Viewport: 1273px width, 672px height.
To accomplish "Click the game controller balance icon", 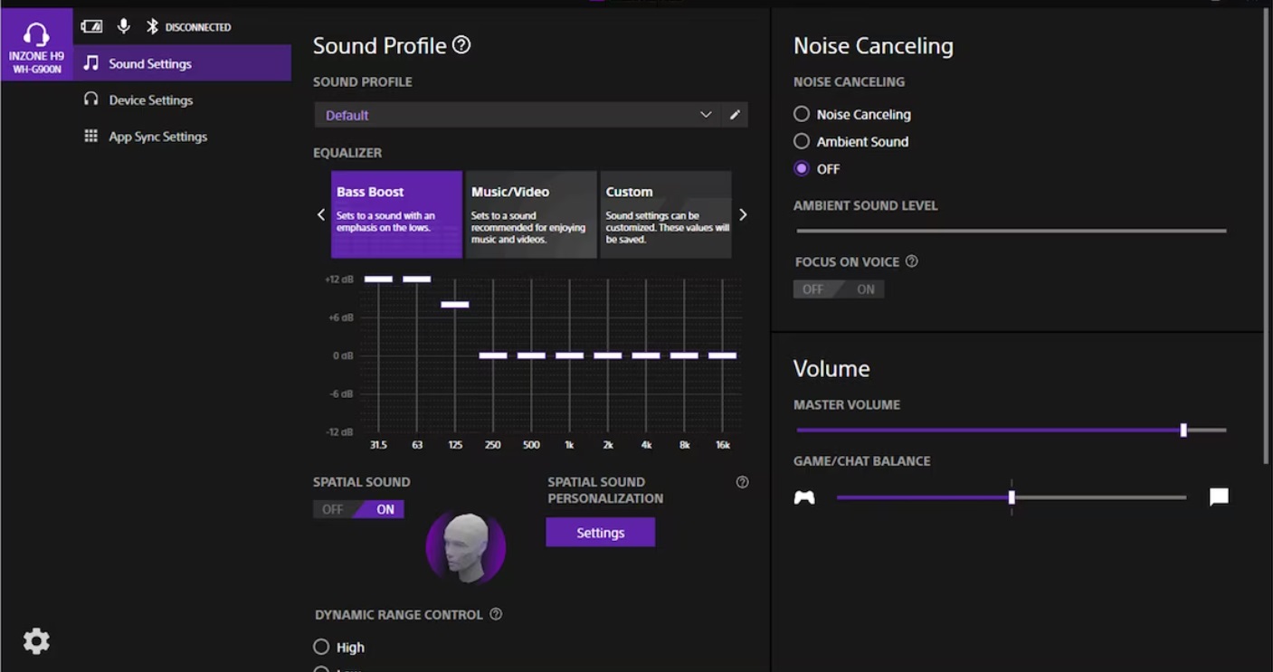I will (x=803, y=497).
